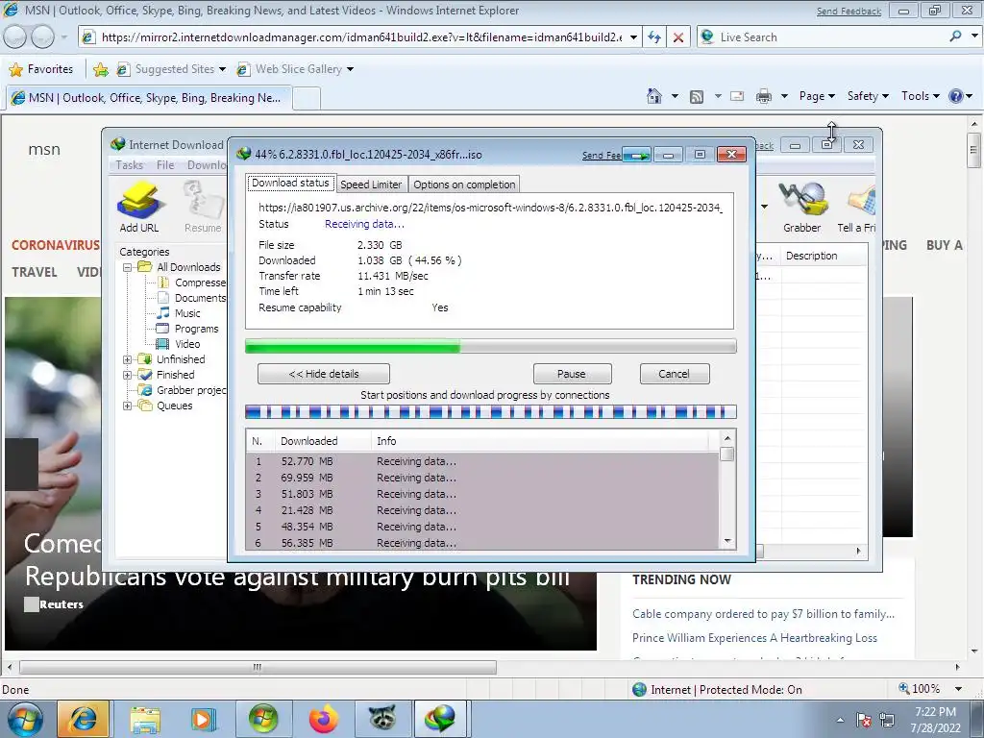Click the new tab button in IE
984x738 pixels.
tap(307, 99)
